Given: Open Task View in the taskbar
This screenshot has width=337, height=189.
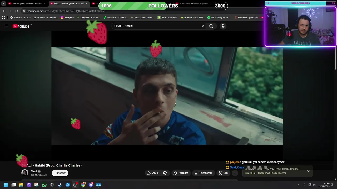Looking at the screenshot, I should point(13,185).
